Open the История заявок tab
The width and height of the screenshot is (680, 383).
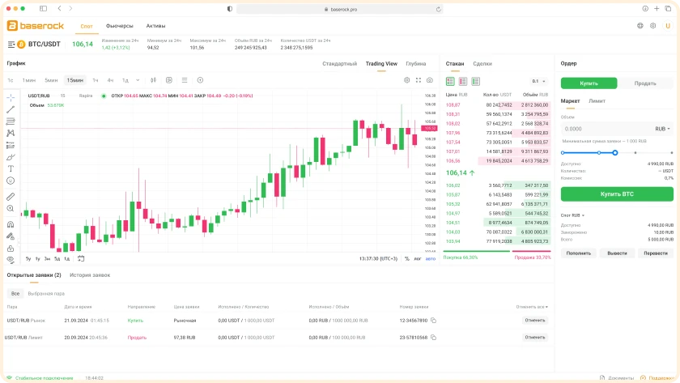pyautogui.click(x=90, y=275)
